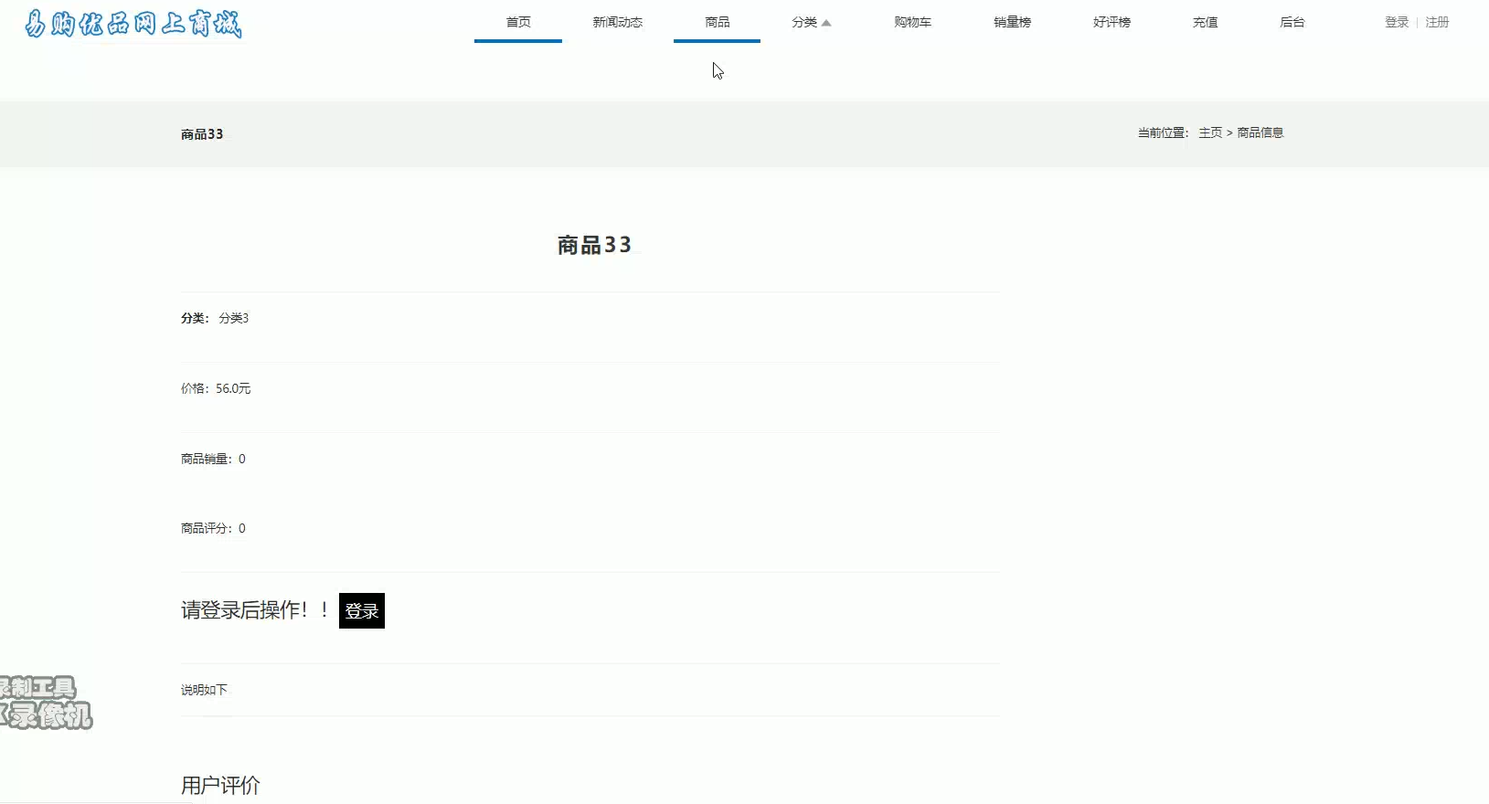Click the 易购优品网上商城 site logo
The image size is (1489, 804).
[x=133, y=23]
